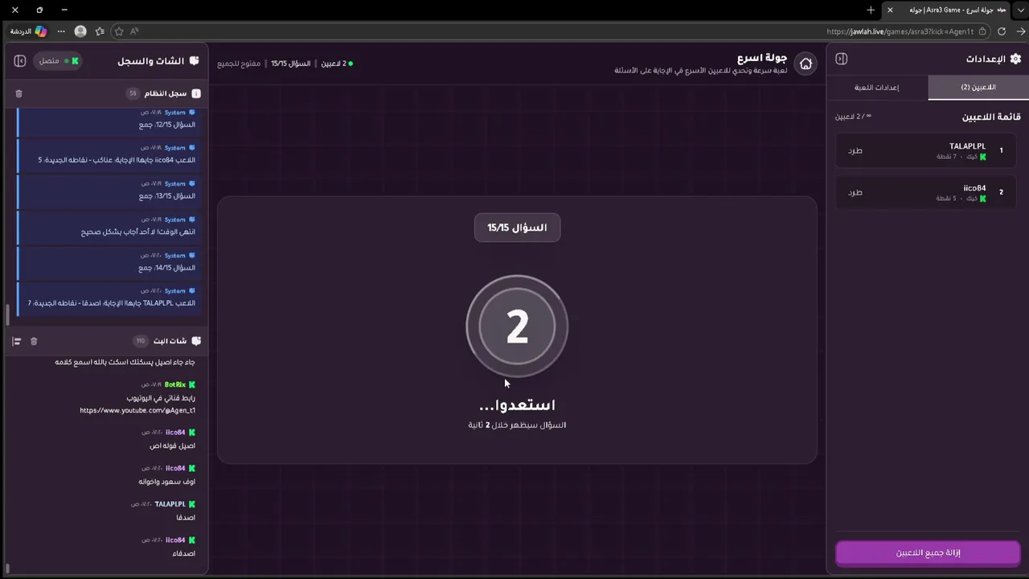Open the favorites list icon

click(100, 31)
